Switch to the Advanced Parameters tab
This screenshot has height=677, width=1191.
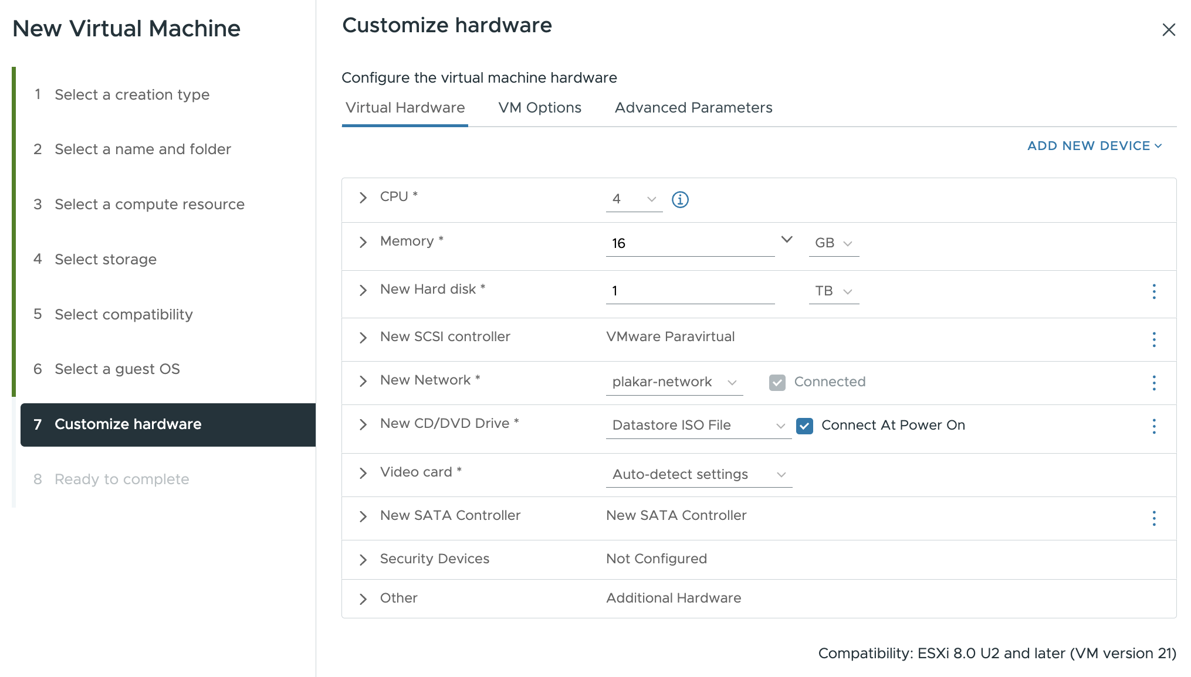693,108
